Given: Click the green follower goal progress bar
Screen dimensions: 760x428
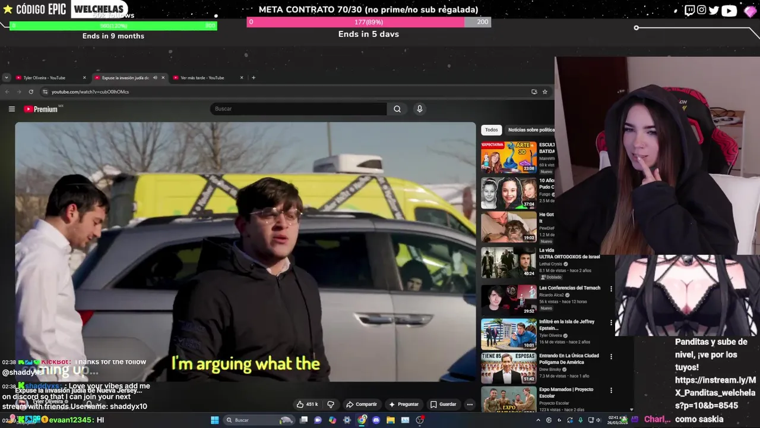Looking at the screenshot, I should (x=113, y=26).
